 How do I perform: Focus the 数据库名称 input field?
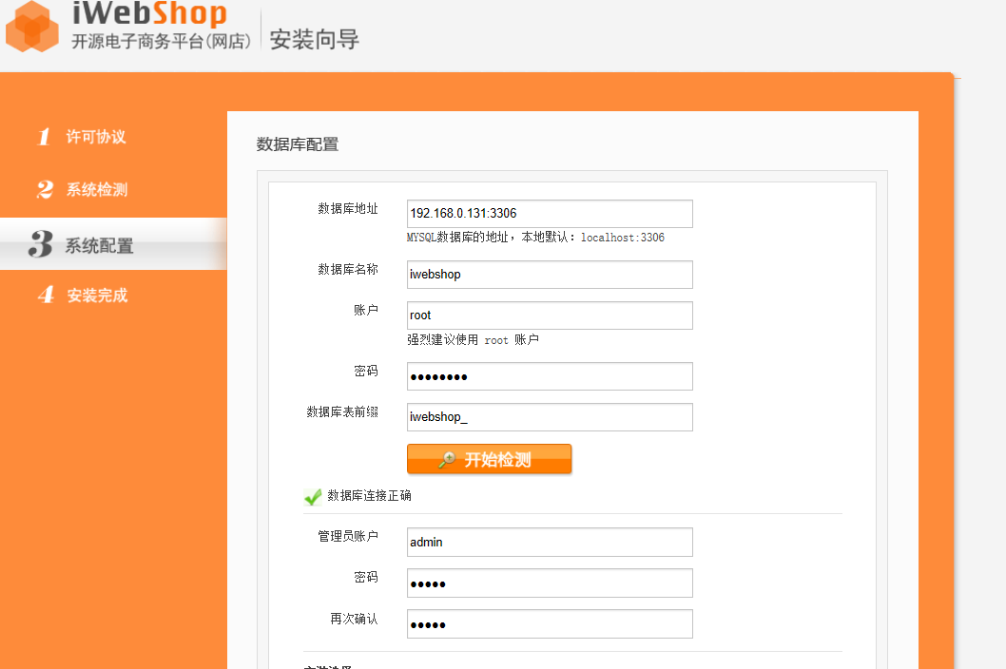coord(550,275)
